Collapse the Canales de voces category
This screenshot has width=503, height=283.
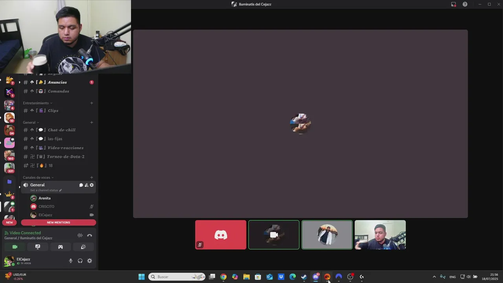[38, 177]
